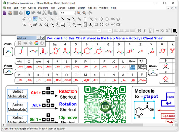Open the Add-ins menu
The height and width of the screenshot is (132, 179).
(x=92, y=7)
